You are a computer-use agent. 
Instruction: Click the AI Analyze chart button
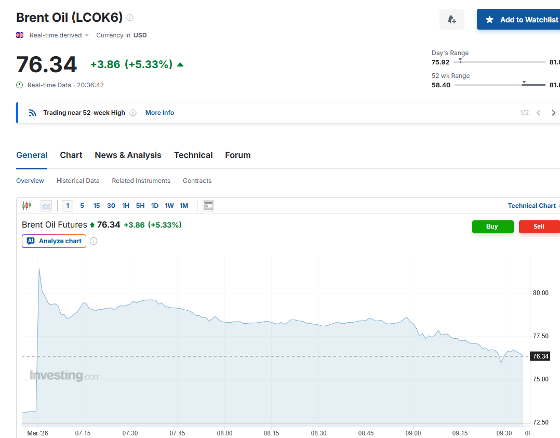[x=54, y=241]
